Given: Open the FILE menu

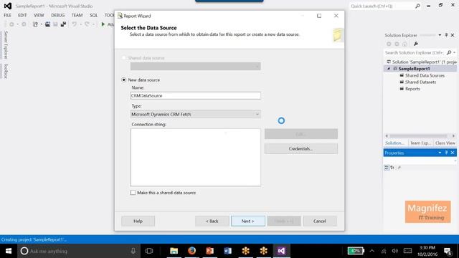Looking at the screenshot, I should coord(7,15).
